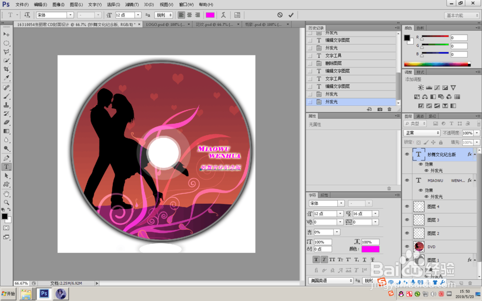Cancel current text edits

[280, 15]
